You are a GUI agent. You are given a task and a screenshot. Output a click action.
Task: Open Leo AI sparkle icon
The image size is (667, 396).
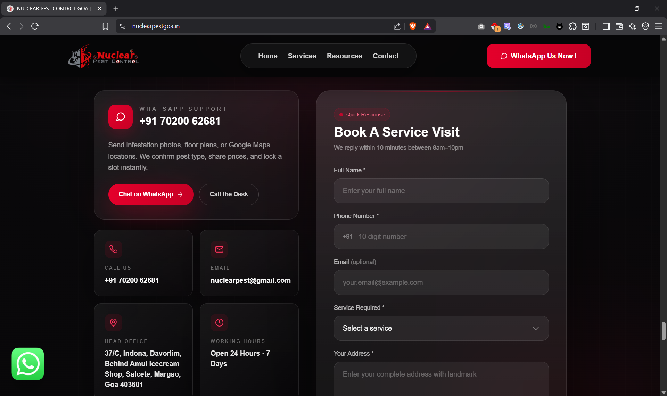632,26
